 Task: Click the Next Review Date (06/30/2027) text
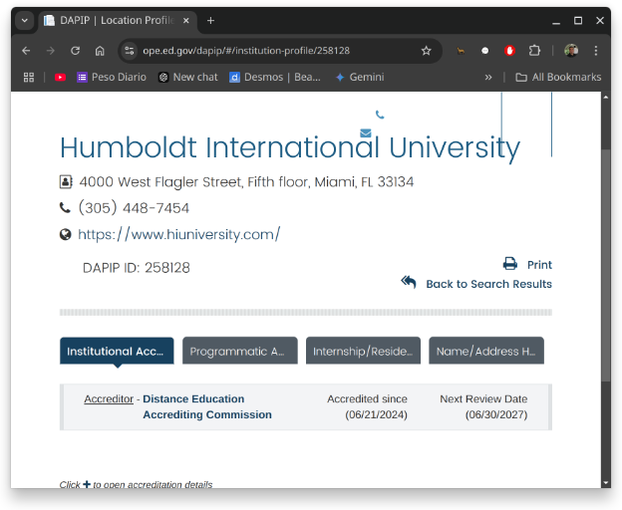(x=483, y=406)
